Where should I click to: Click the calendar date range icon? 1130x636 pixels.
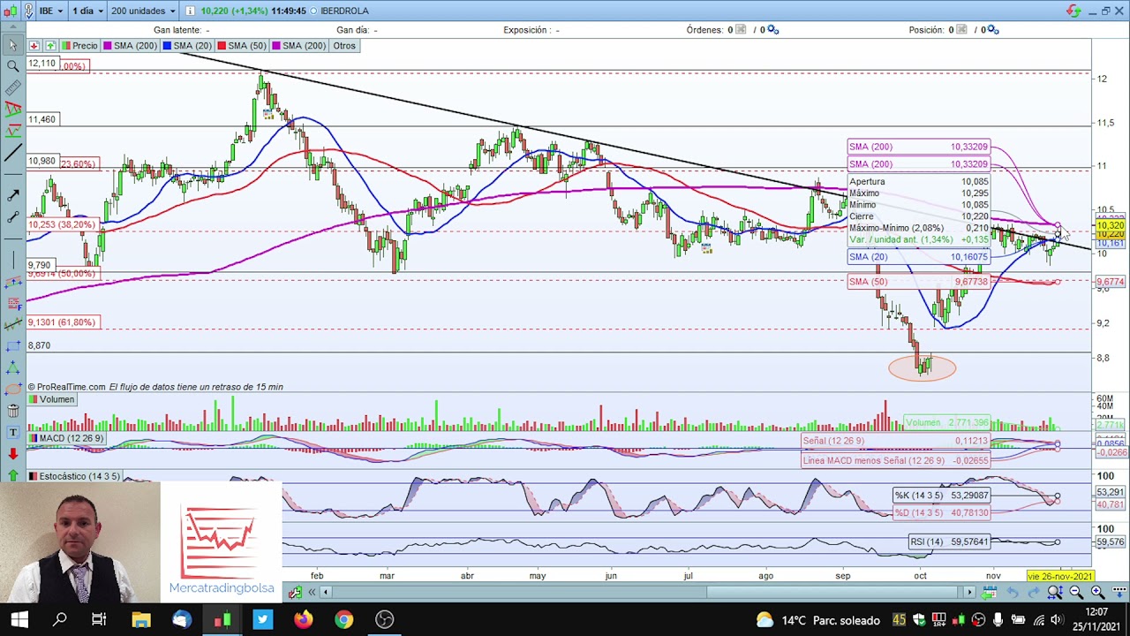coord(991,593)
